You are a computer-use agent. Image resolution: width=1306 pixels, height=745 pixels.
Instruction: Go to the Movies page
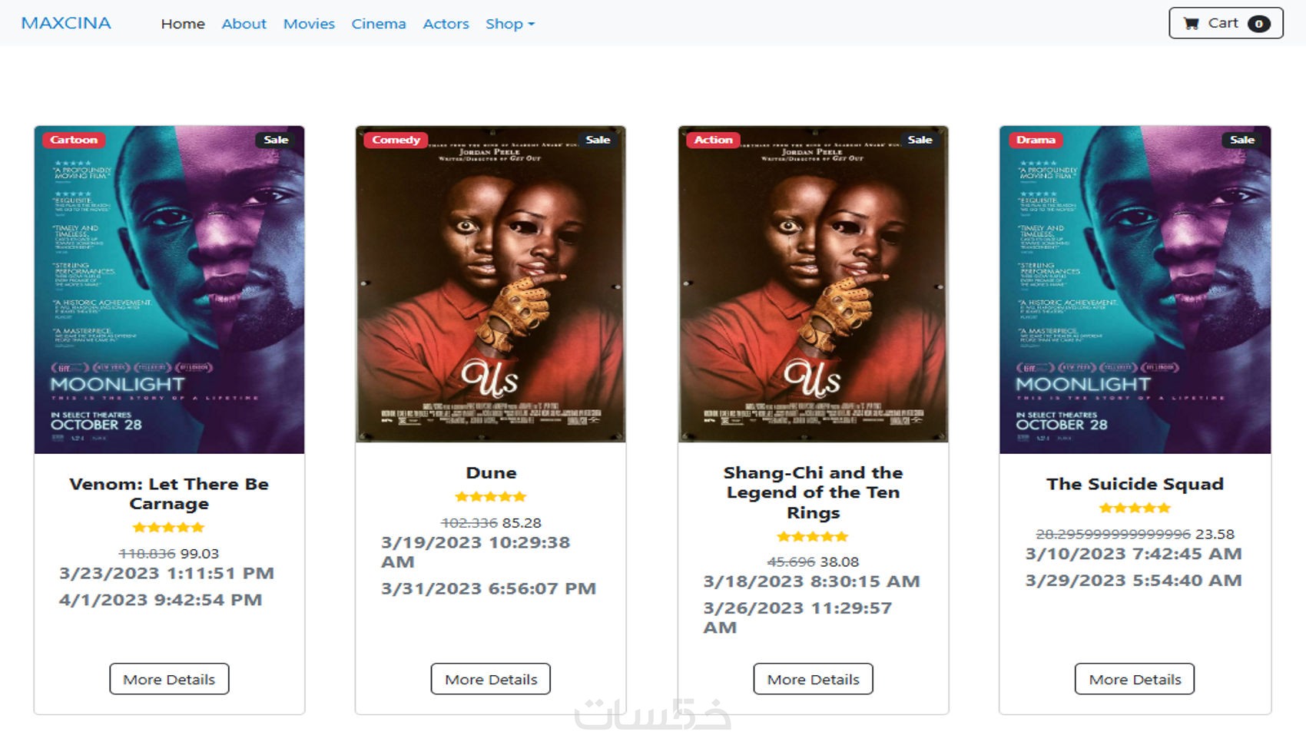[x=309, y=24]
